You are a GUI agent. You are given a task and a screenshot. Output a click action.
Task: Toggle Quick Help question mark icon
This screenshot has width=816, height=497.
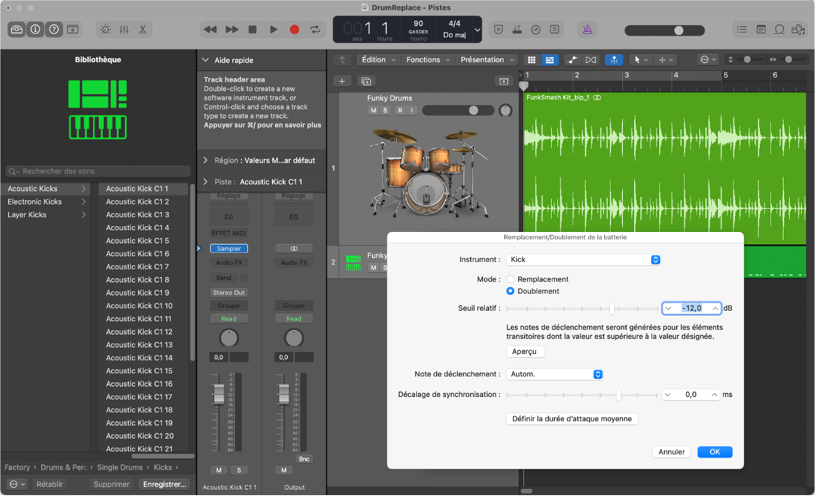54,29
